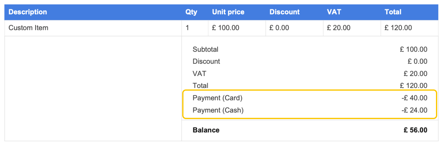Screen dimensions: 443x145
Task: Click the Payment (Card) line label
Action: point(217,98)
